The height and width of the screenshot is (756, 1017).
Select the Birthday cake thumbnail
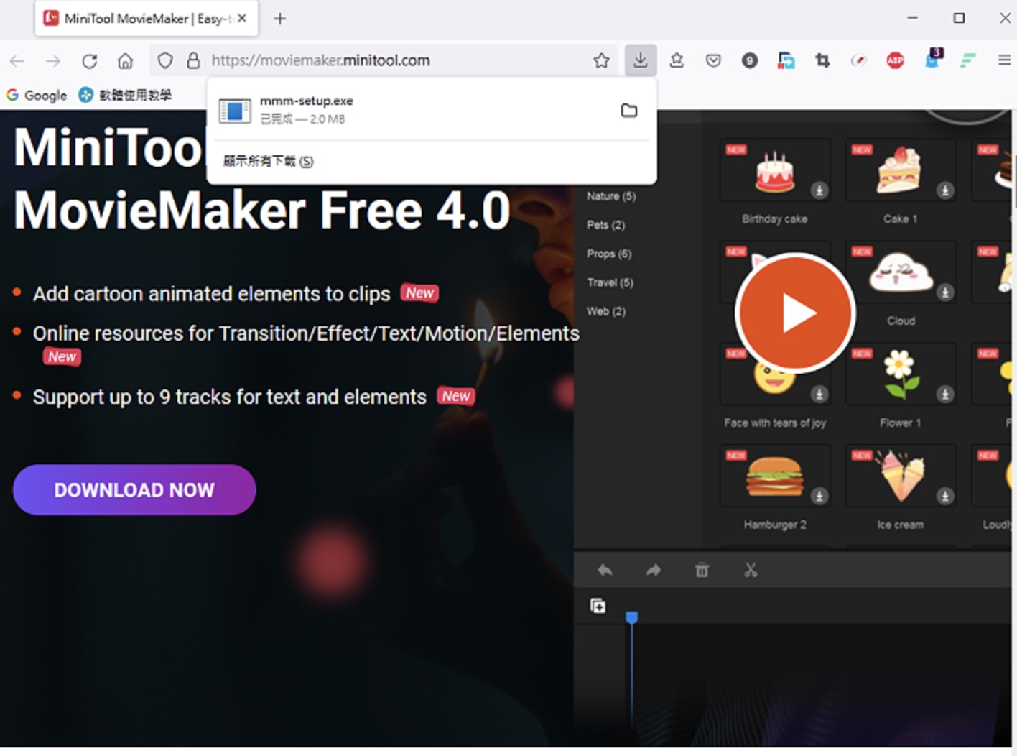[775, 170]
